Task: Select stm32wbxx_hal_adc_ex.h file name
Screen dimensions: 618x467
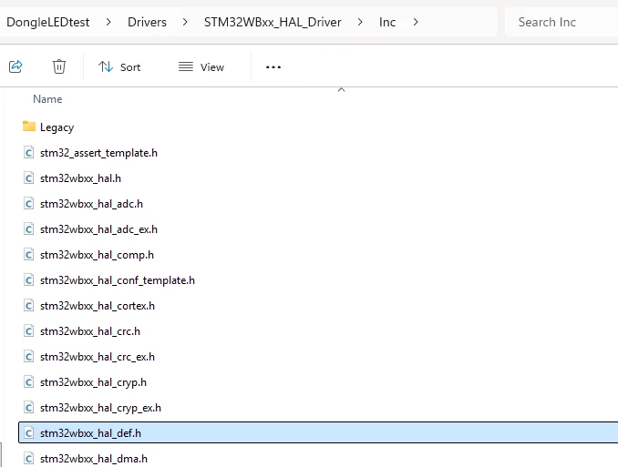Action: pos(99,229)
